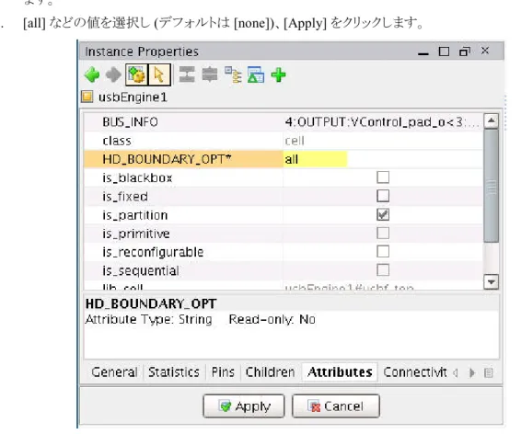This screenshot has height=434, width=521.
Task: Select the is_reconfigurable attribute label
Action: 153,253
